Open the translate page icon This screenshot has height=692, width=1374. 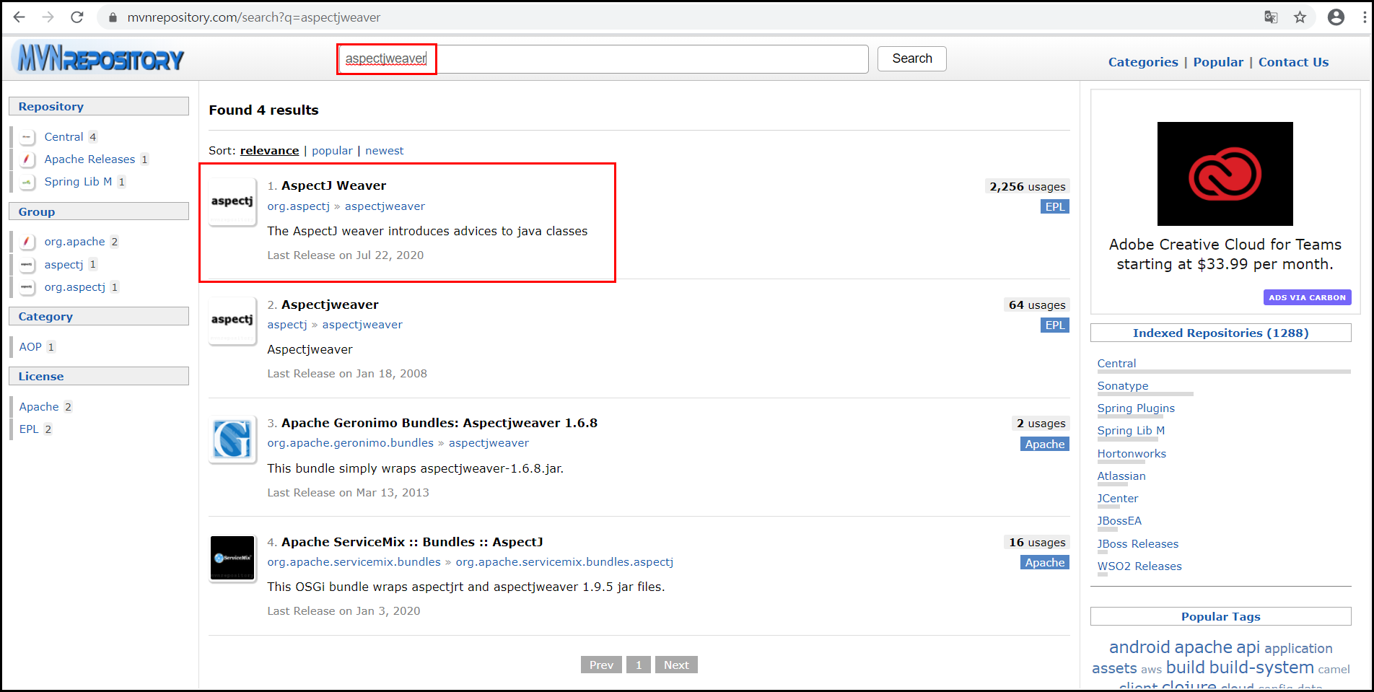click(x=1272, y=17)
